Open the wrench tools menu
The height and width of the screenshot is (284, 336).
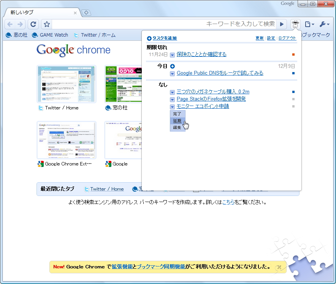pyautogui.click(x=323, y=24)
